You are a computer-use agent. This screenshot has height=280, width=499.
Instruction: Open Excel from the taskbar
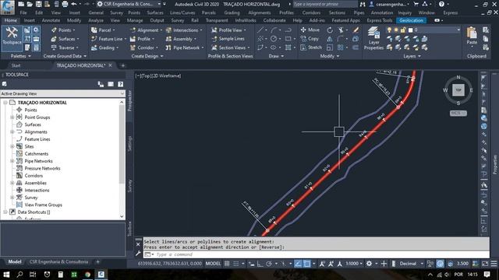pos(74,275)
